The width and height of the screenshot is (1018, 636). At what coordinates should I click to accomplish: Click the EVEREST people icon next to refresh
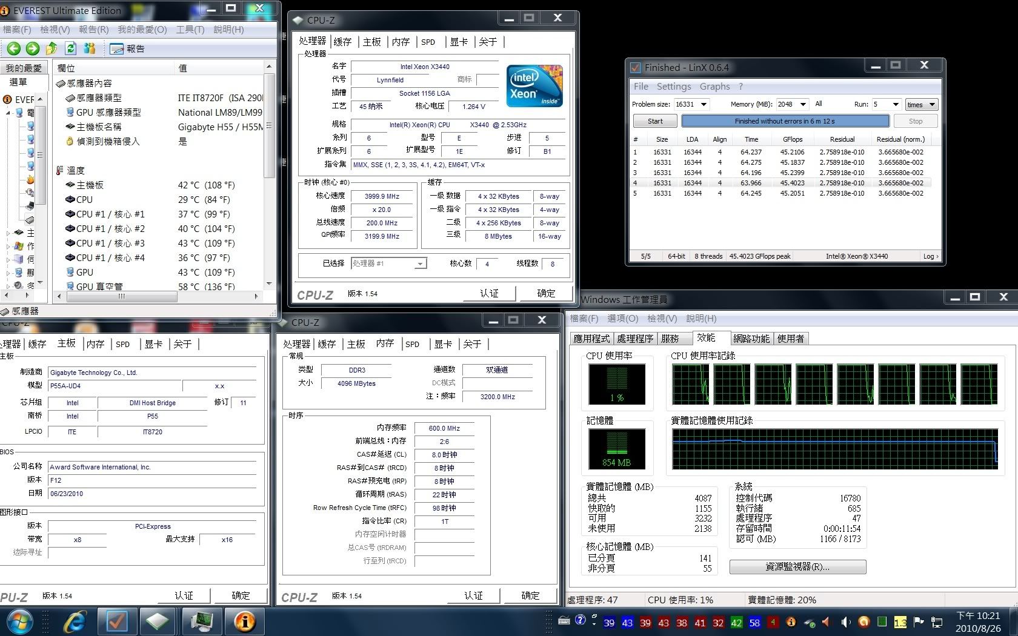pos(90,48)
